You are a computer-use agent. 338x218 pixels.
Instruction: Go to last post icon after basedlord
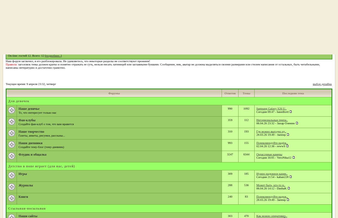point(291,112)
